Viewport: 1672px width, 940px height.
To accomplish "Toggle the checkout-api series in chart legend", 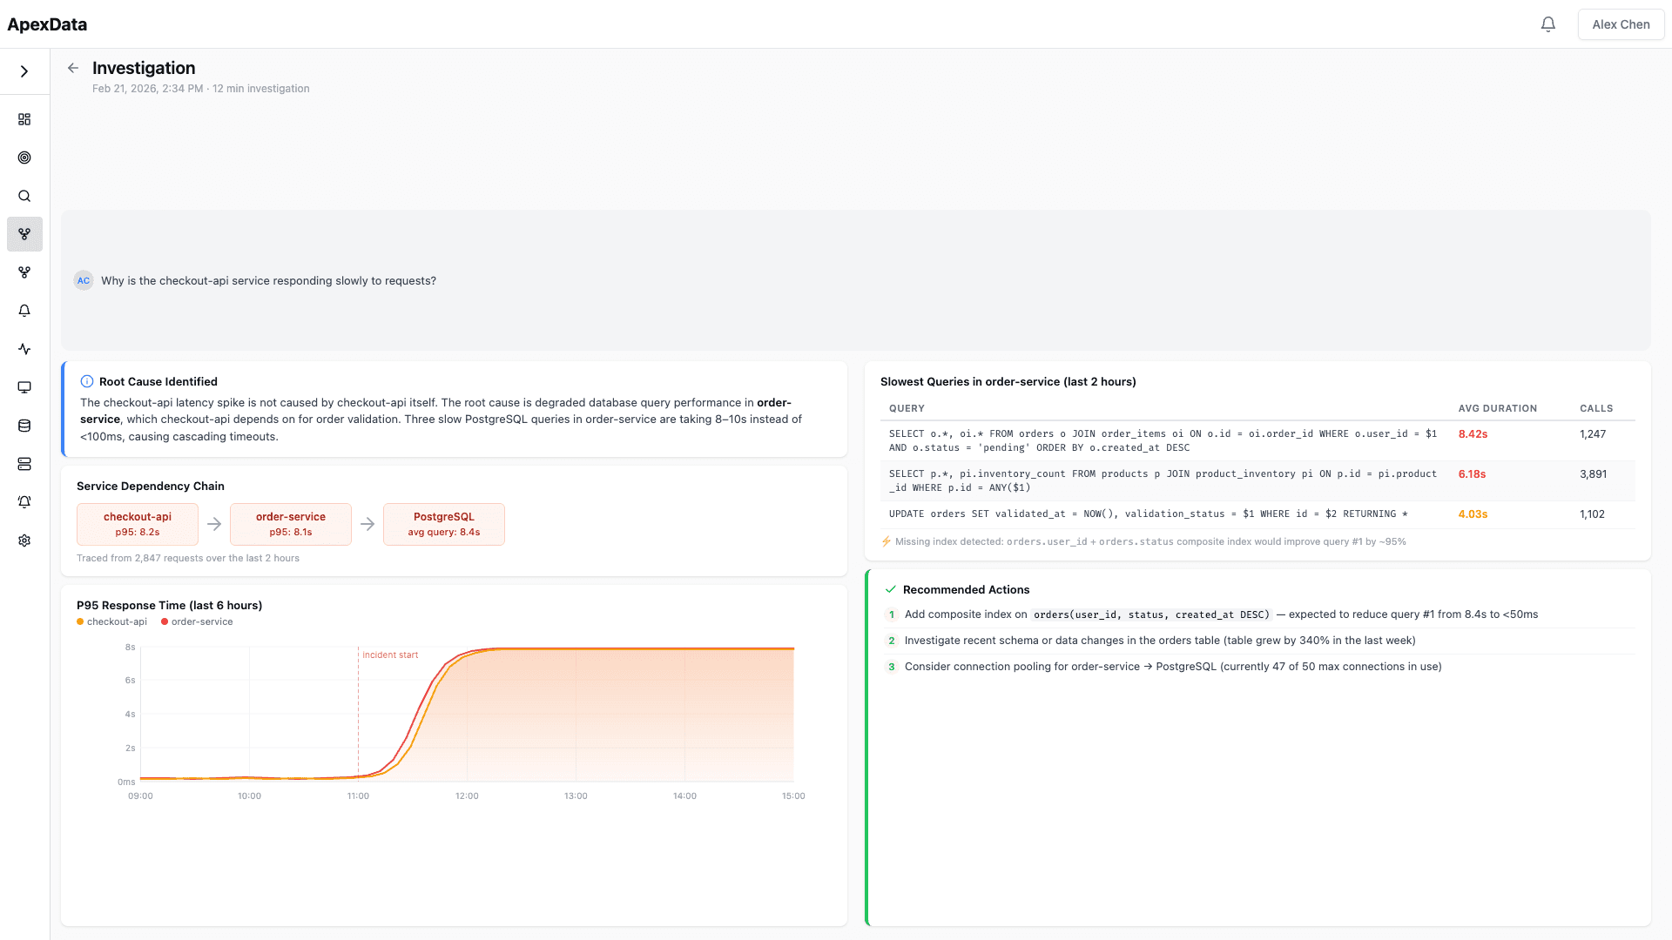I will pos(111,621).
